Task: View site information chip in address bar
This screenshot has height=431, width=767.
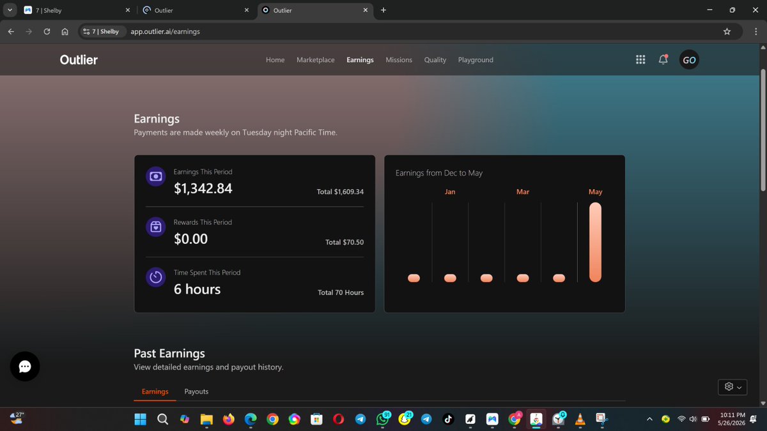Action: (102, 31)
